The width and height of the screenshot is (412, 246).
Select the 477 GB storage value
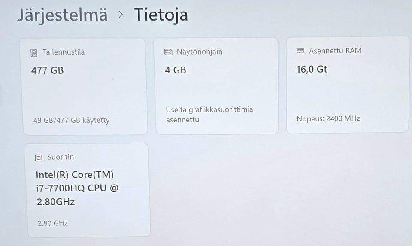(x=47, y=70)
